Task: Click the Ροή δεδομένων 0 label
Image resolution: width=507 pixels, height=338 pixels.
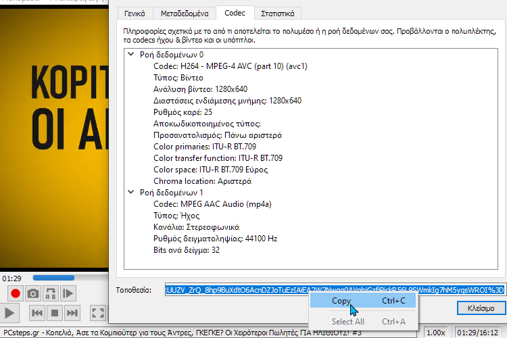Action: coord(172,54)
